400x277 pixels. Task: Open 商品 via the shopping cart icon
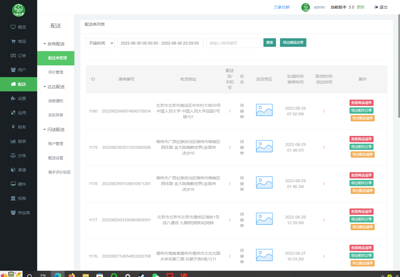(x=13, y=41)
